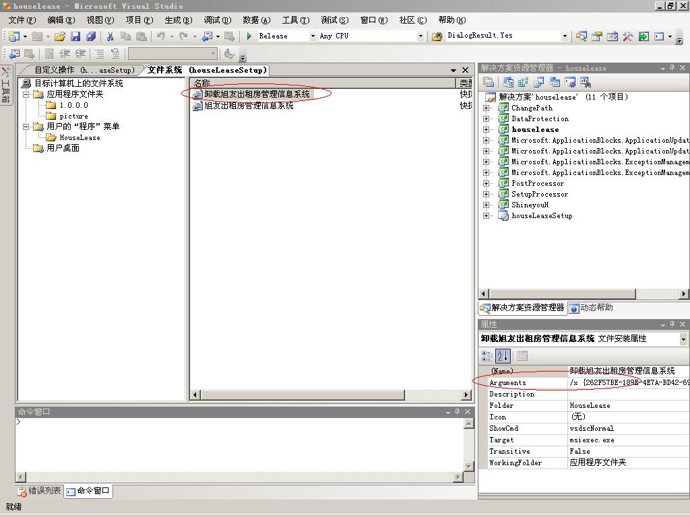Click the Find in Files binoculars icon

tap(437, 36)
